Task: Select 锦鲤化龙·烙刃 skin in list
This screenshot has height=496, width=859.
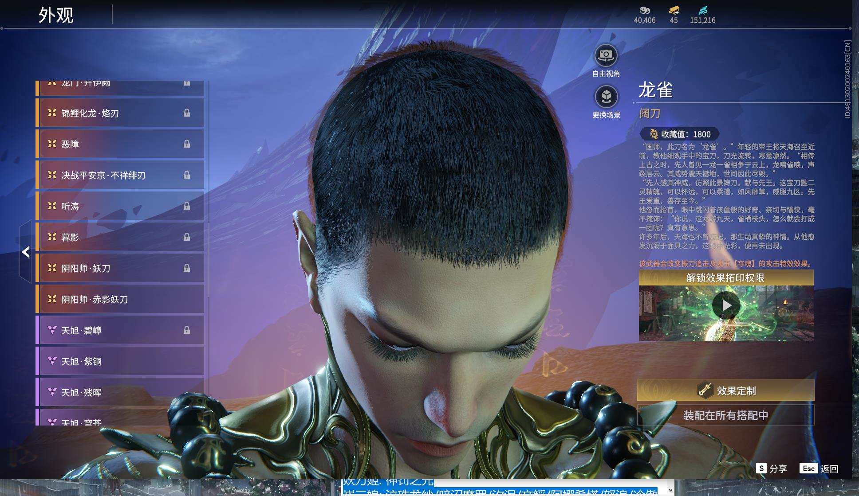Action: coord(120,113)
